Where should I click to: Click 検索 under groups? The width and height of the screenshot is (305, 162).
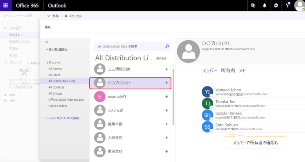[x=12, y=95]
